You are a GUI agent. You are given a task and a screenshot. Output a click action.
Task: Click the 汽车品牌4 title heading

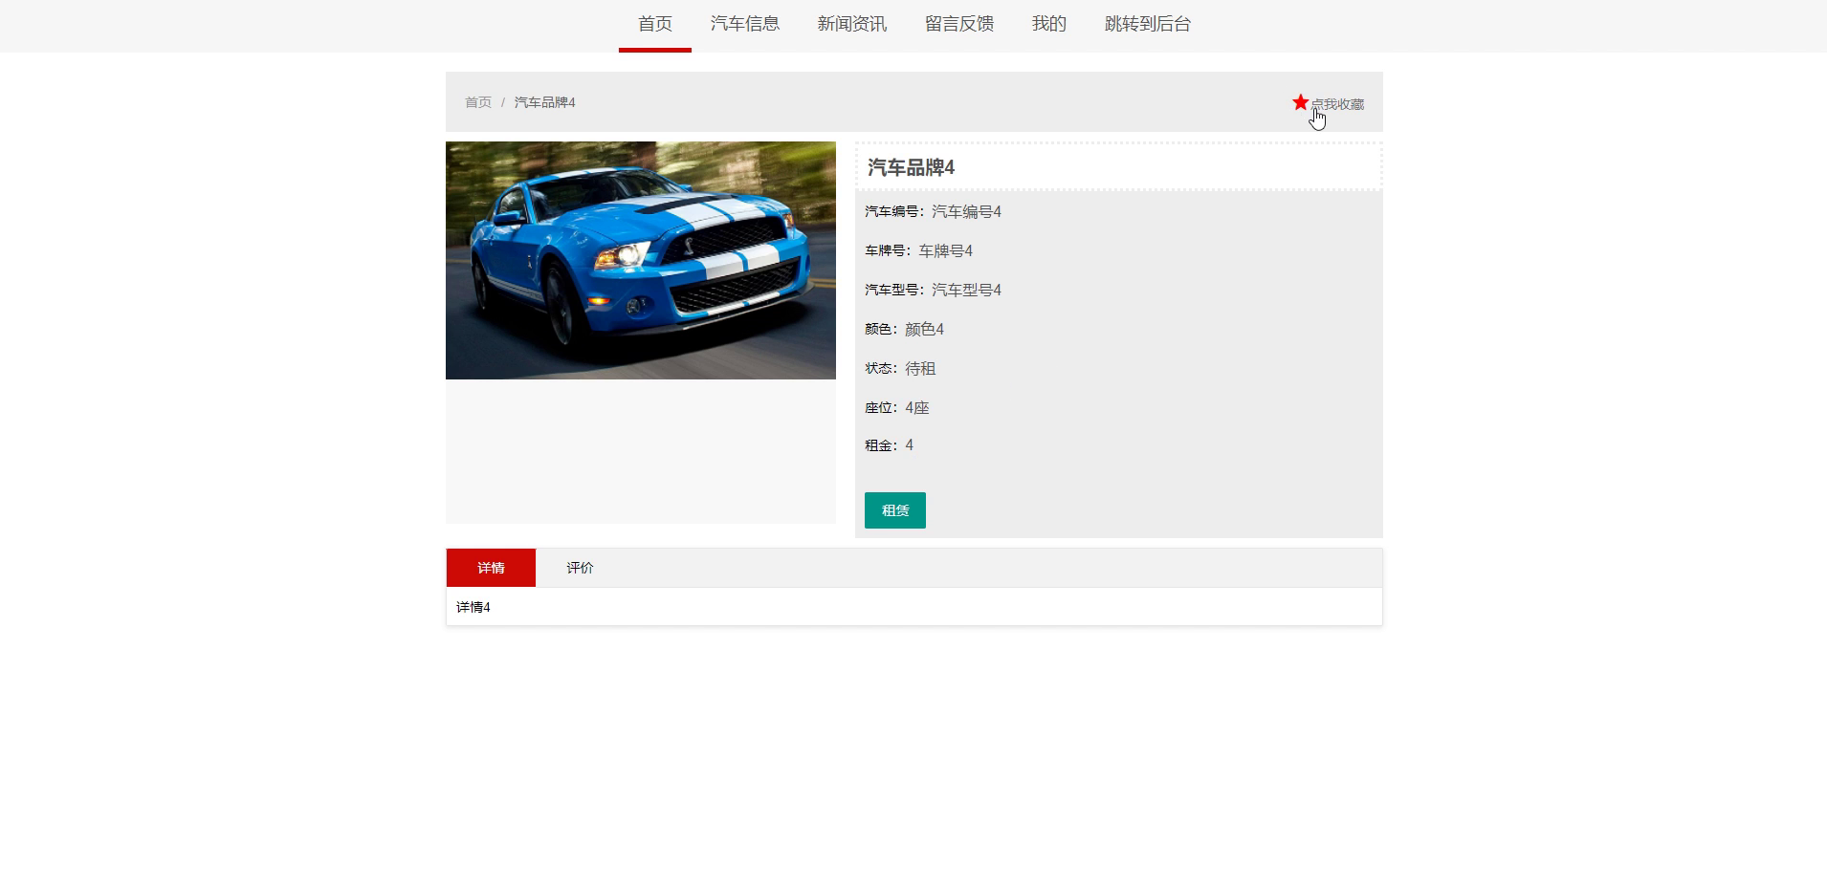pos(911,167)
